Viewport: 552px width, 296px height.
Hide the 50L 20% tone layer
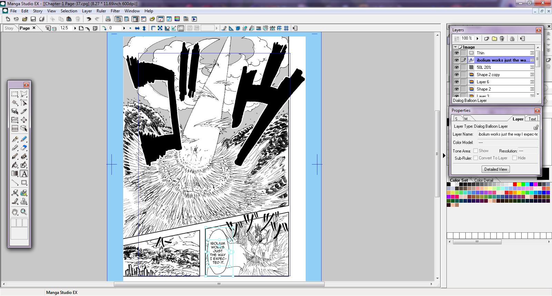456,67
